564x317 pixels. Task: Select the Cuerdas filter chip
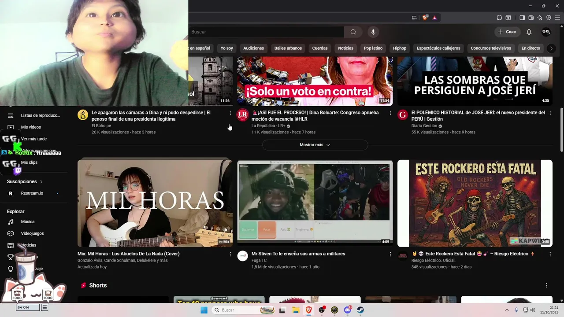(x=320, y=48)
